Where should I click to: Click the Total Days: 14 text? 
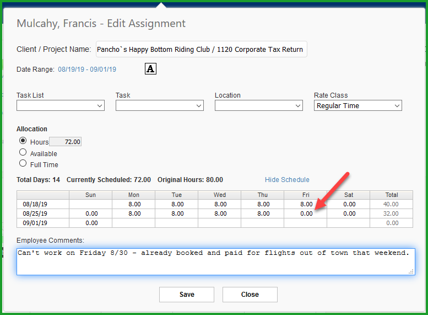coord(38,180)
